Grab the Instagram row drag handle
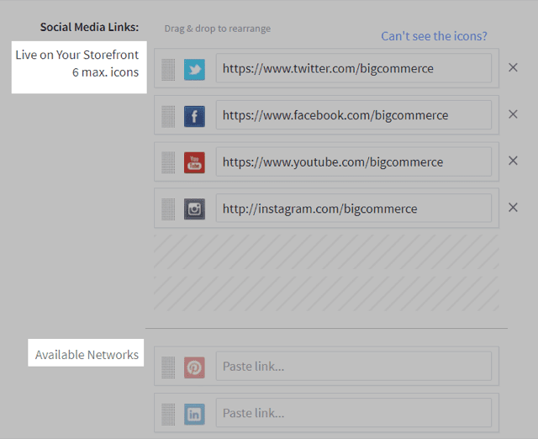 point(168,209)
